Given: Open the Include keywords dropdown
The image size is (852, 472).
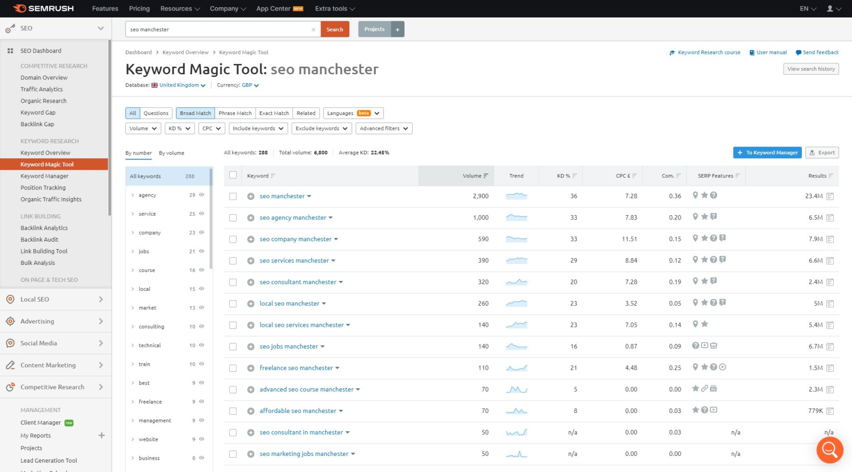Looking at the screenshot, I should click(258, 129).
